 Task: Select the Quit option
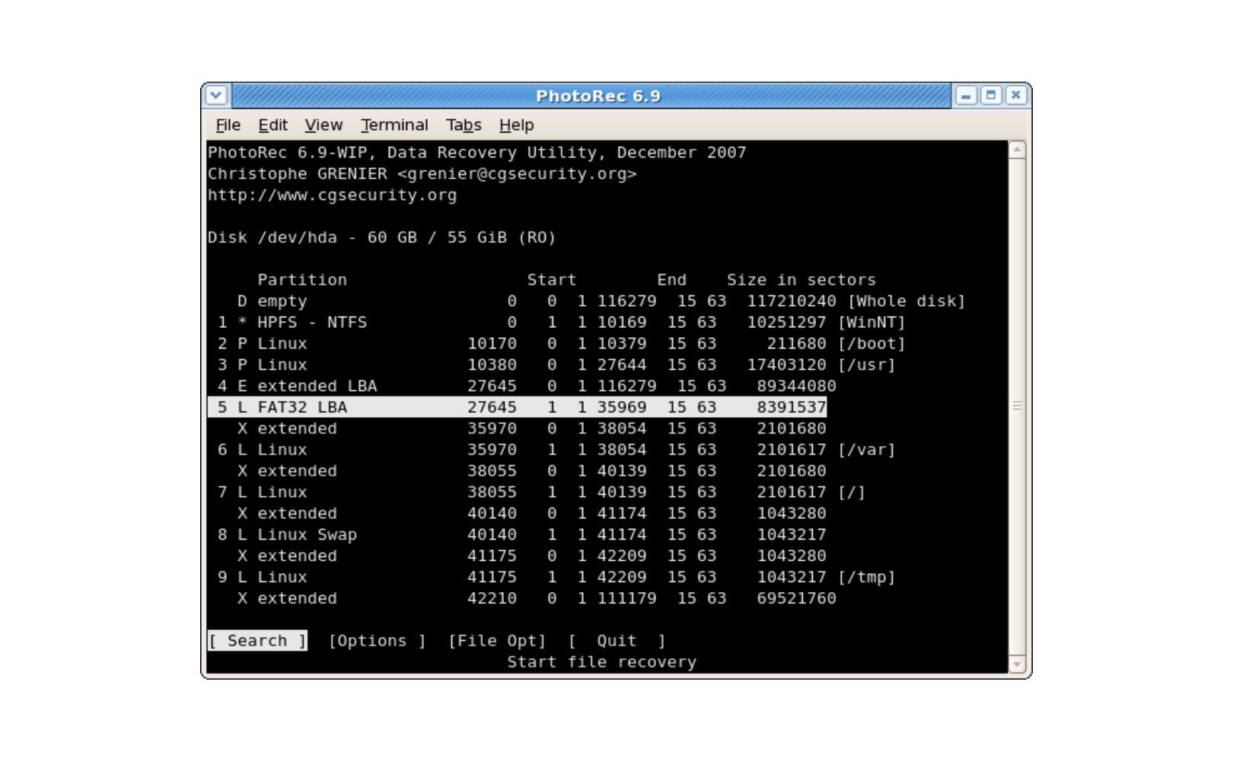click(x=616, y=641)
